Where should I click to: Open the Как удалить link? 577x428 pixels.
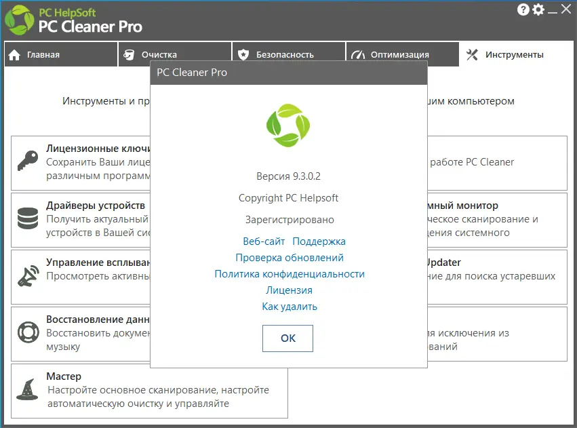point(288,307)
